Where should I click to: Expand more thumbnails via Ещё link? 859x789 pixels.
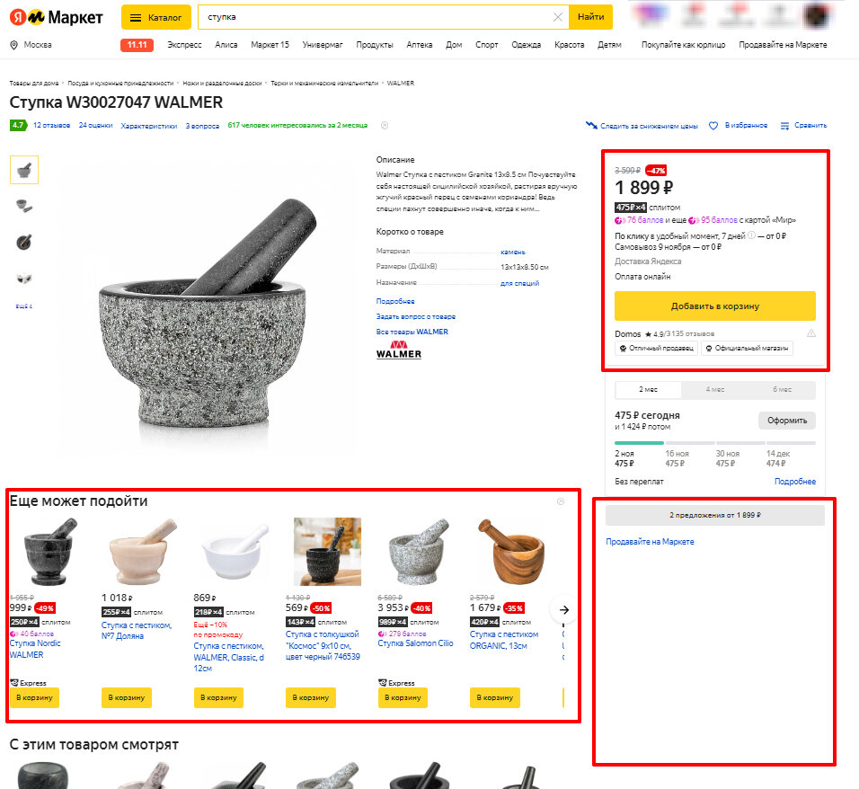pos(24,306)
